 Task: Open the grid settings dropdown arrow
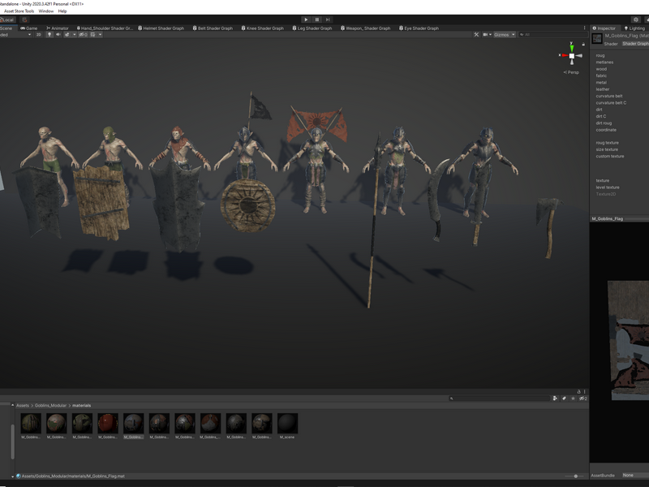pos(100,35)
